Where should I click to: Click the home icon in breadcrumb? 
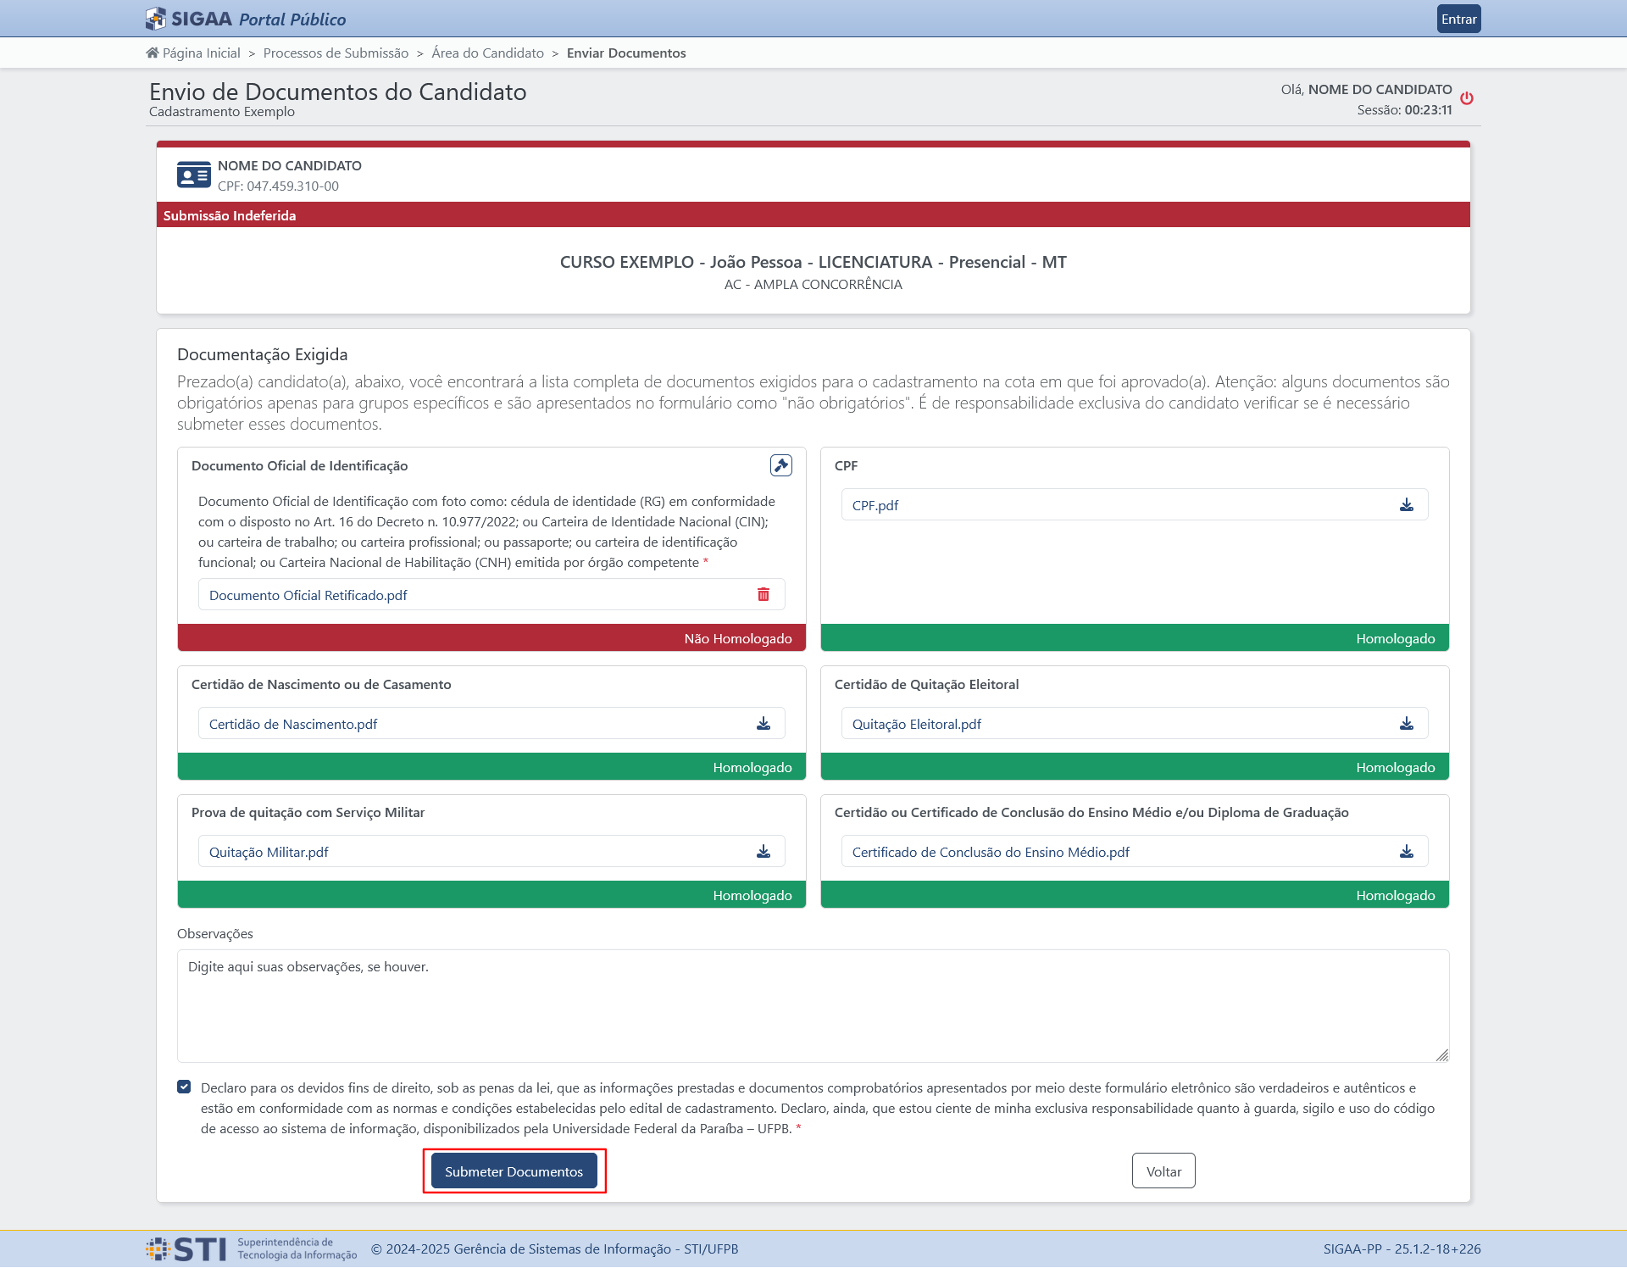(x=153, y=53)
